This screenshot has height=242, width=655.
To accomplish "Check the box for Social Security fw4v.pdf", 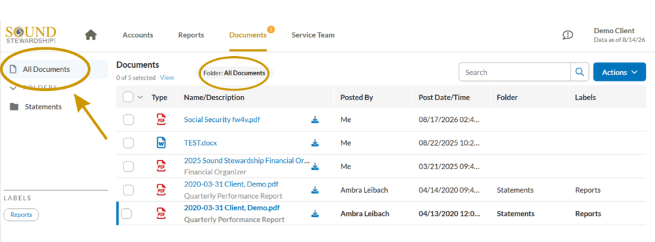I will tap(128, 120).
